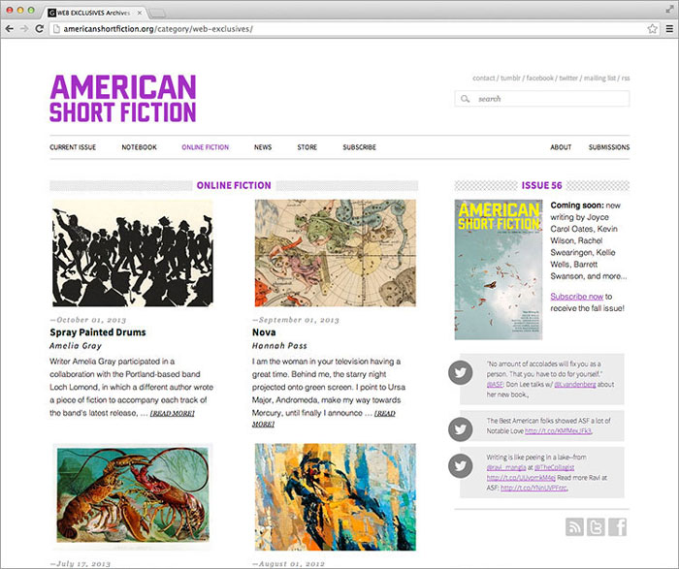679x569 pixels.
Task: Open the tumblr link
Action: (x=510, y=79)
